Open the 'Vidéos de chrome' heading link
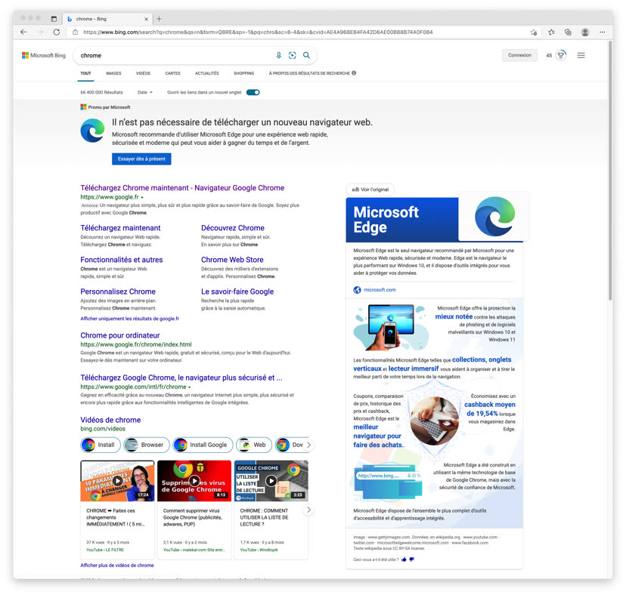 110,420
